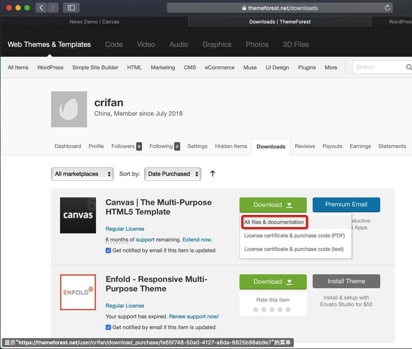This screenshot has width=412, height=349.
Task: Open the Earnings tab
Action: [360, 146]
